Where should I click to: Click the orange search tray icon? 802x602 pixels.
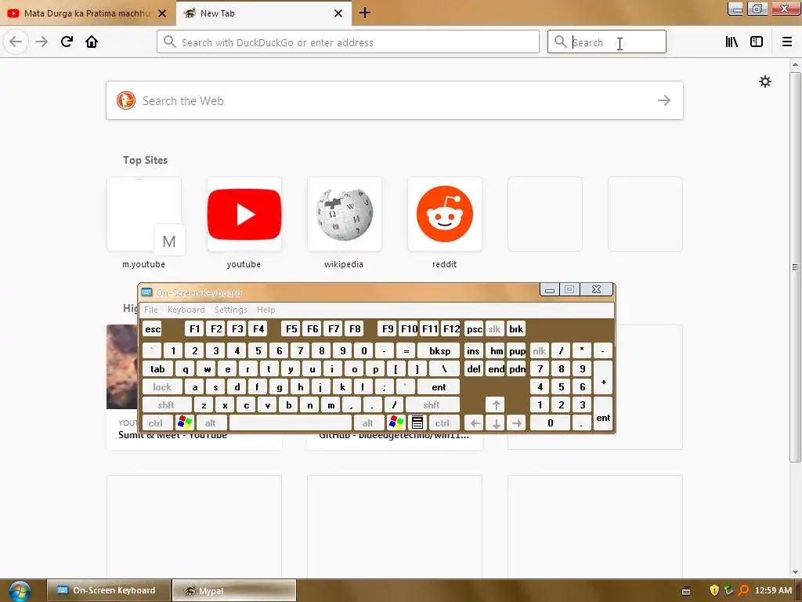point(744,591)
